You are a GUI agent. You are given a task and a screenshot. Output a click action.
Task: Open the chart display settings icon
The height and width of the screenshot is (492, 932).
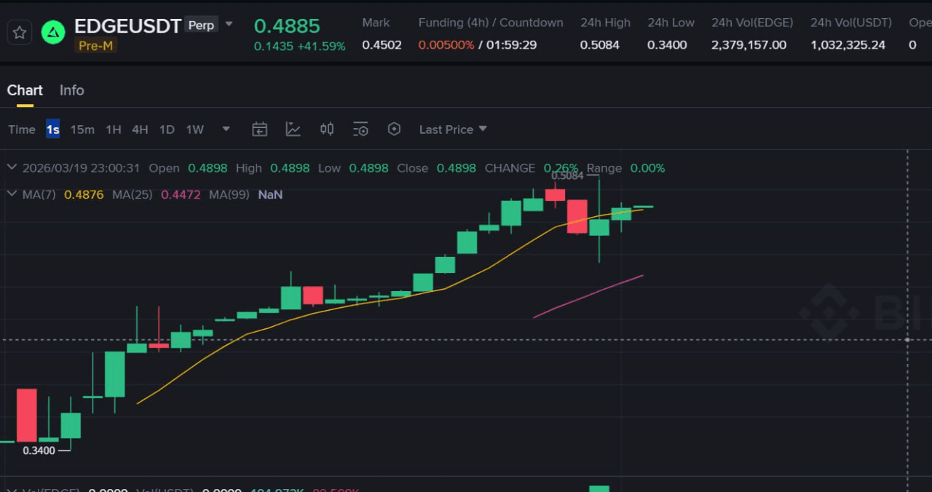coord(360,130)
